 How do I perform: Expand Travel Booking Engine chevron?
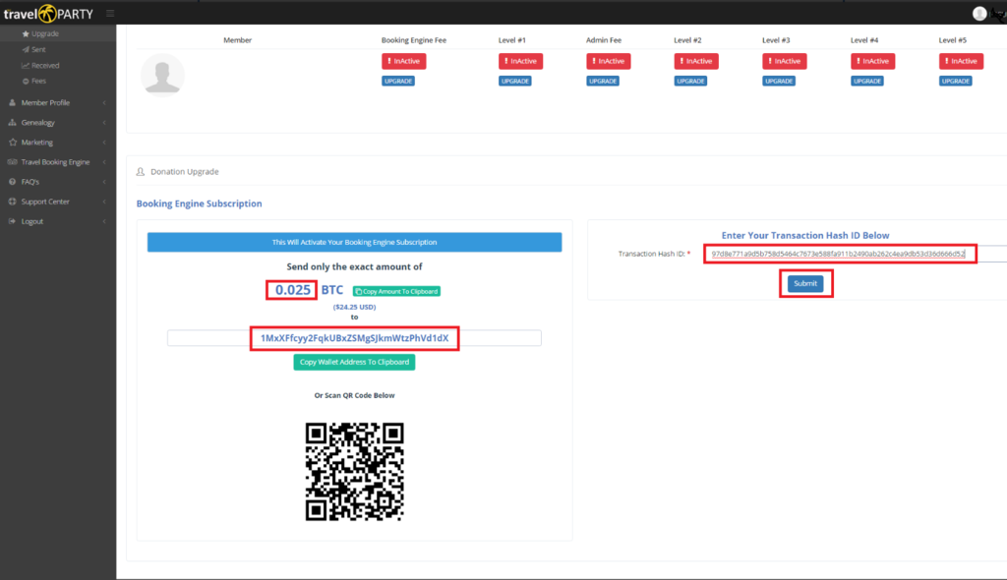coord(104,162)
